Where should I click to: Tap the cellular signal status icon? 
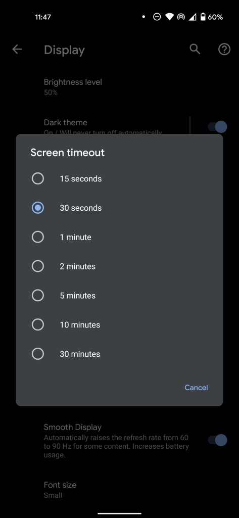193,17
